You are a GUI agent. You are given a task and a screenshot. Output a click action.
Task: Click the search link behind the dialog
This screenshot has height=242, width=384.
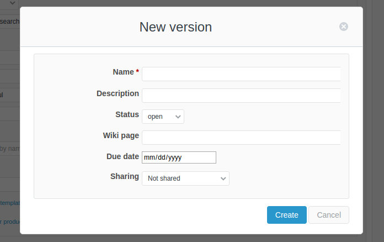pos(10,22)
